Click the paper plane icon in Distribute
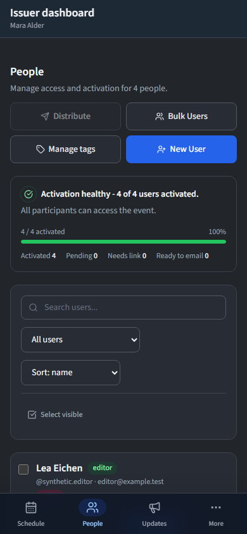 (x=44, y=116)
